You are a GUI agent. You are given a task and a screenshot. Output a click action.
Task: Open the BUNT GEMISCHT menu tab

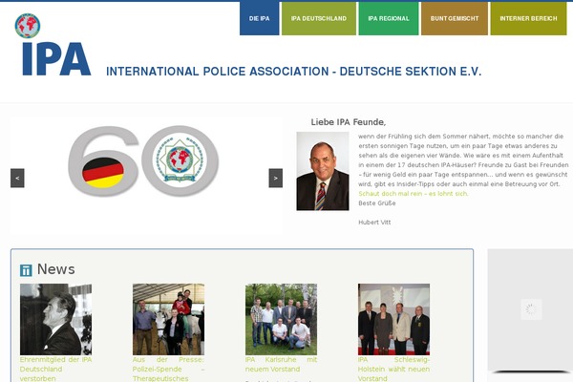[x=455, y=18]
